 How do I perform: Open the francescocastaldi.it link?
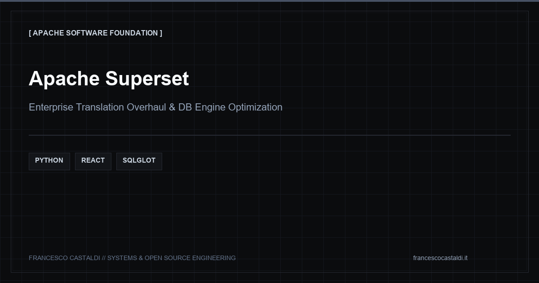tap(440, 258)
